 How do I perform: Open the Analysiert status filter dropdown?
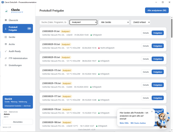click(x=83, y=22)
